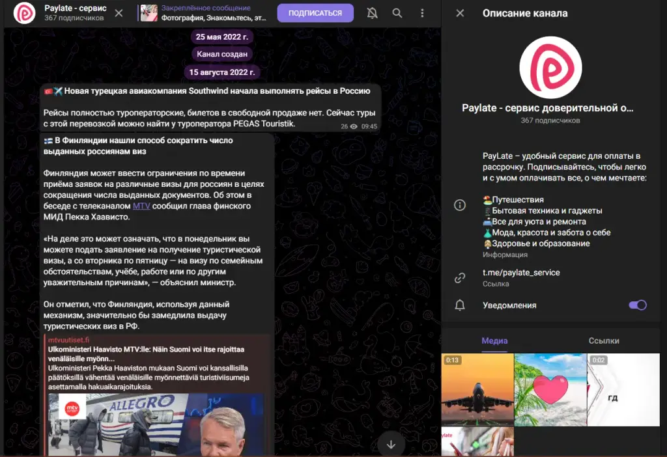Image resolution: width=667 pixels, height=457 pixels.
Task: Click the info icon beside channel description
Action: pos(460,205)
